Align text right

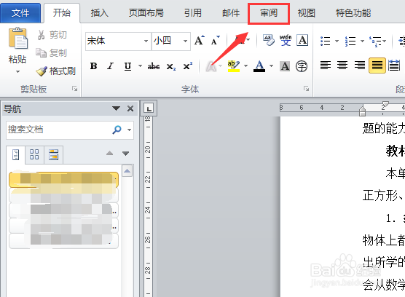360,66
